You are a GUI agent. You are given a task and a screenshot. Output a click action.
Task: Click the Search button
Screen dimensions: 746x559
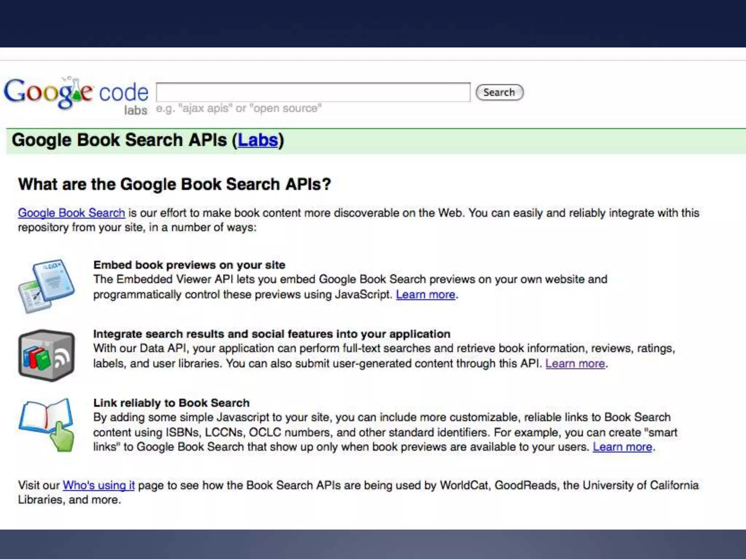499,92
